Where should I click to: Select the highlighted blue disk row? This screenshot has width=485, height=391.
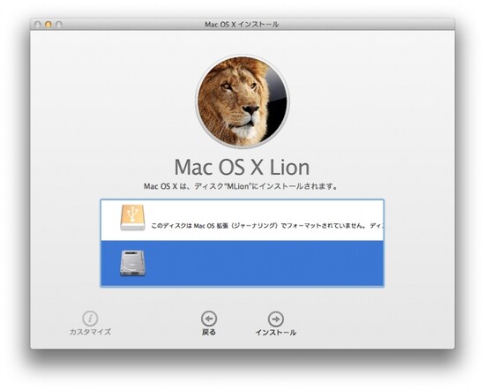(242, 263)
